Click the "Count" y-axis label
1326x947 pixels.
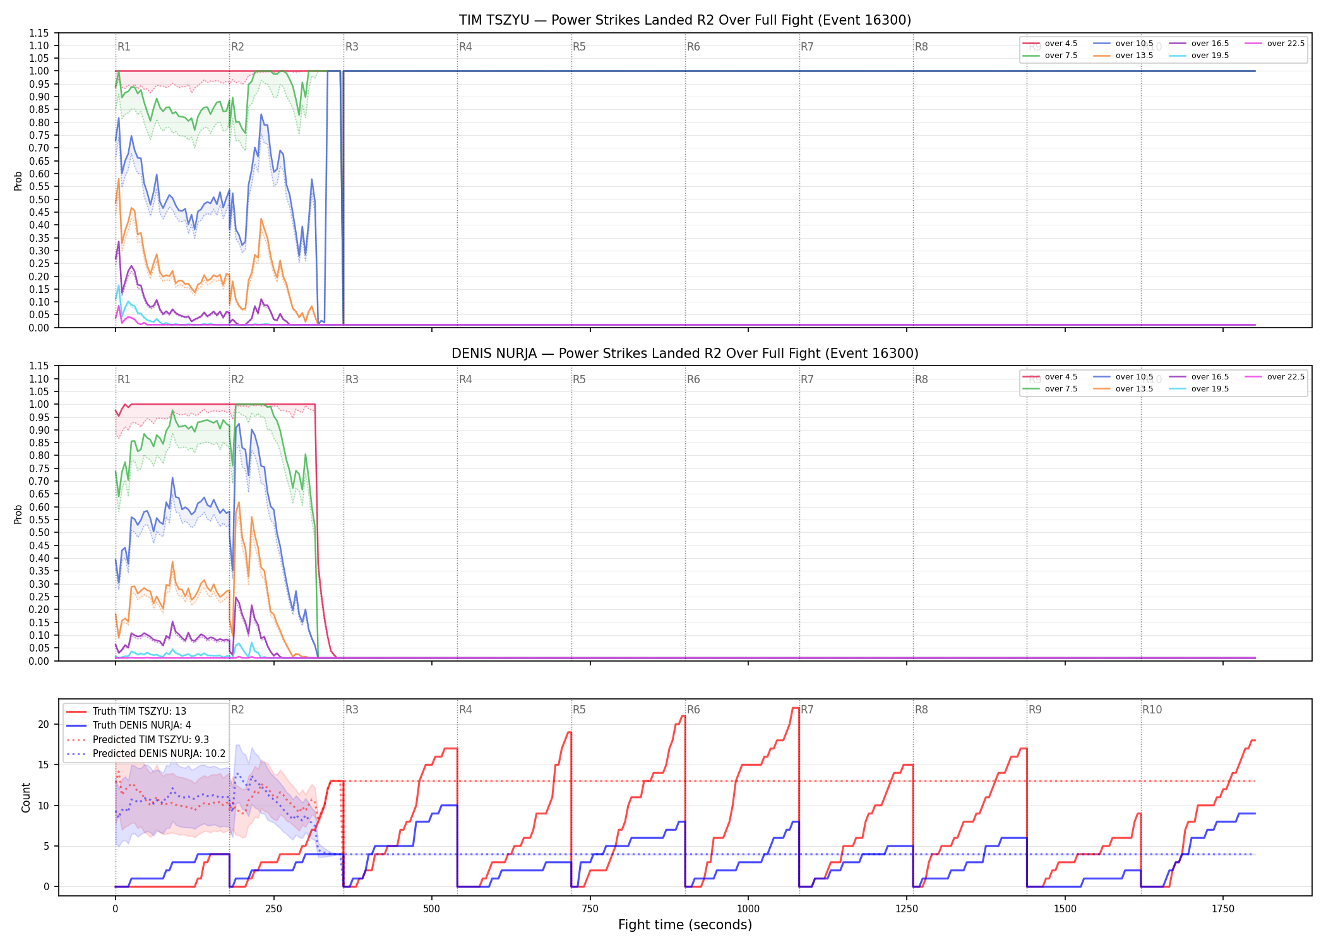click(x=26, y=797)
